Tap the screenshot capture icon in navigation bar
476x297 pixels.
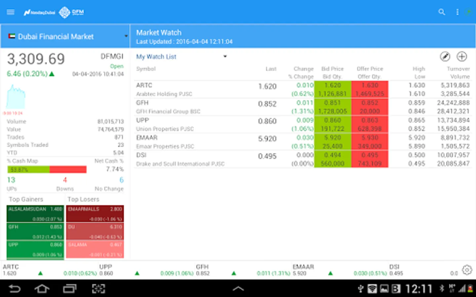coord(99,289)
